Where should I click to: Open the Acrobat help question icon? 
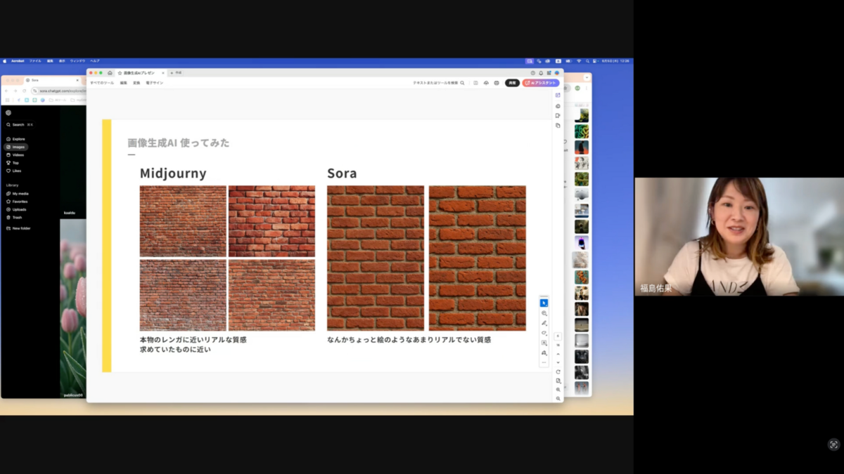point(533,73)
